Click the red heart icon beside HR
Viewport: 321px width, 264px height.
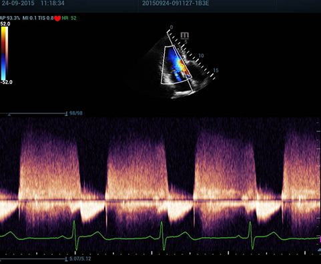pyautogui.click(x=57, y=19)
